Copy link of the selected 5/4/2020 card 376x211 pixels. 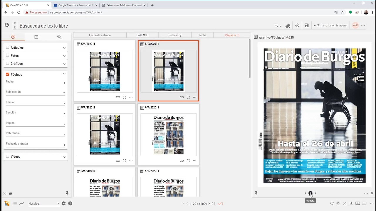pos(182,97)
